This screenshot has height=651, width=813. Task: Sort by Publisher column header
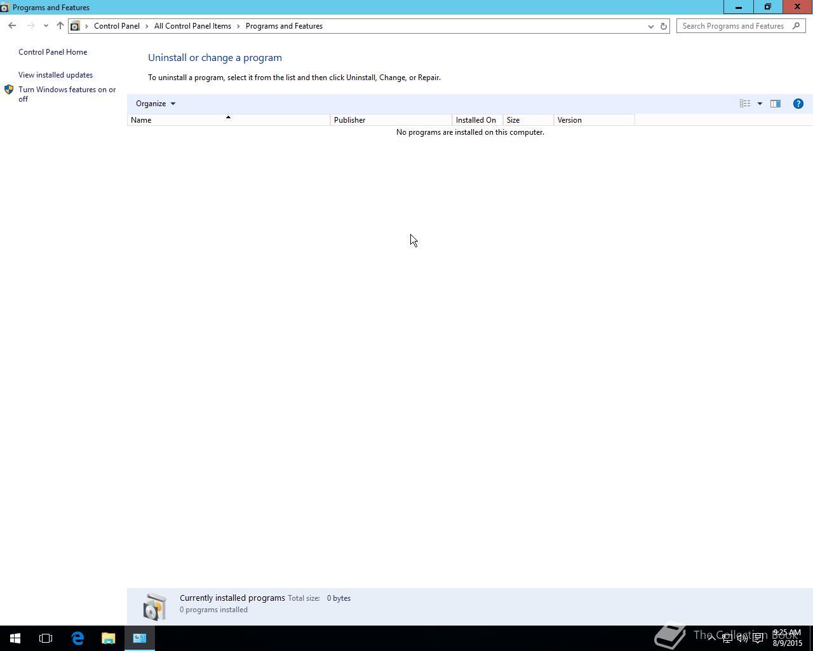pos(391,120)
